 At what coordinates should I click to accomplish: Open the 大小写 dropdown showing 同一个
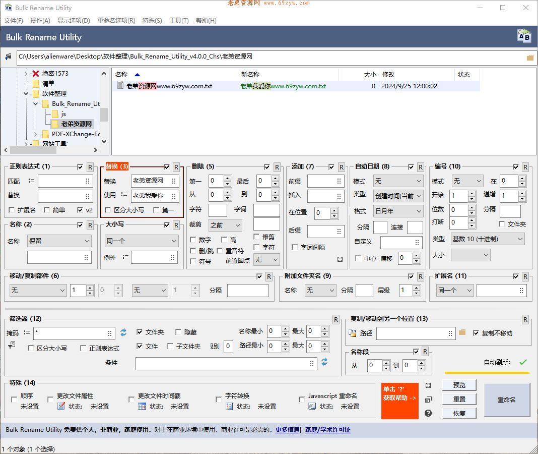click(x=142, y=241)
